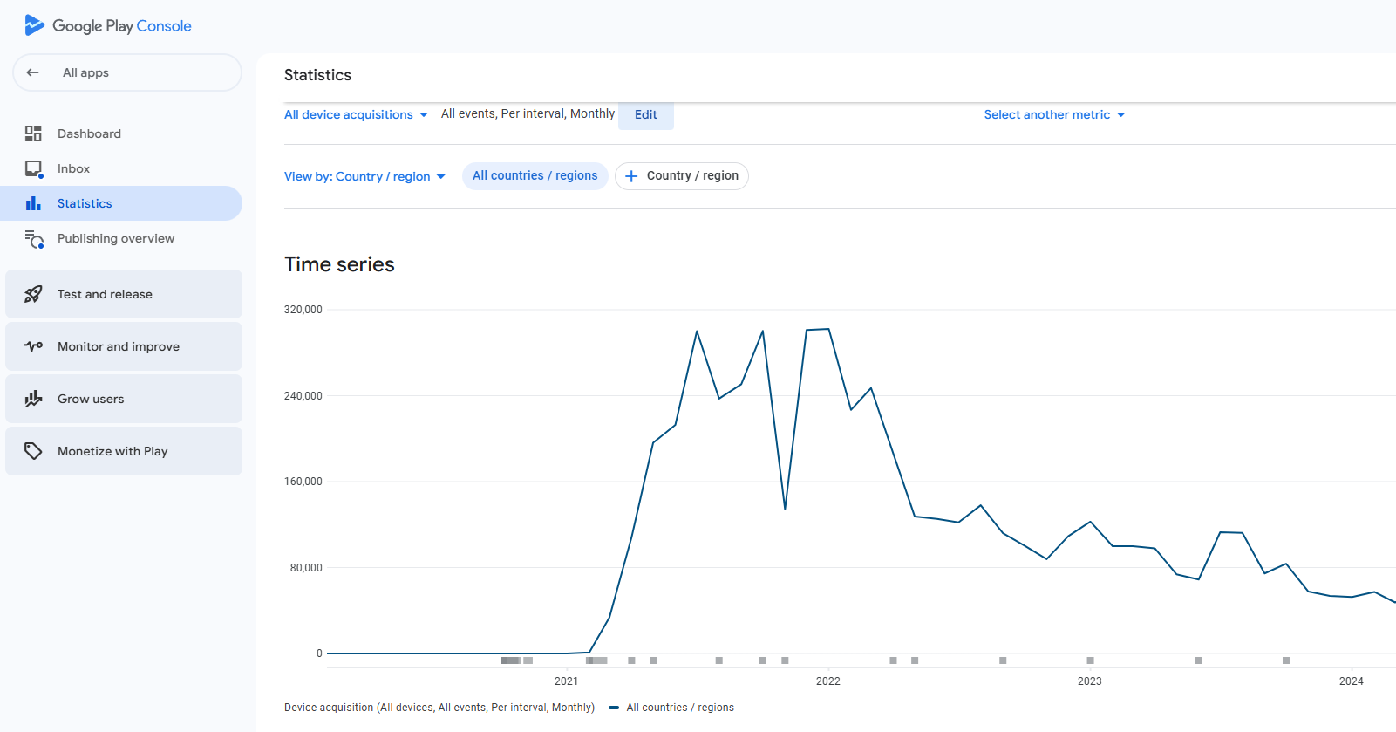Click the Publishing overview icon
The width and height of the screenshot is (1396, 732).
[33, 238]
